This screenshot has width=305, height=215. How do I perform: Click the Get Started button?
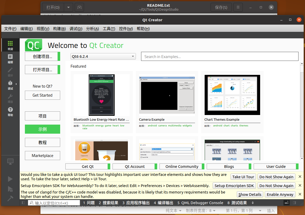(43, 95)
